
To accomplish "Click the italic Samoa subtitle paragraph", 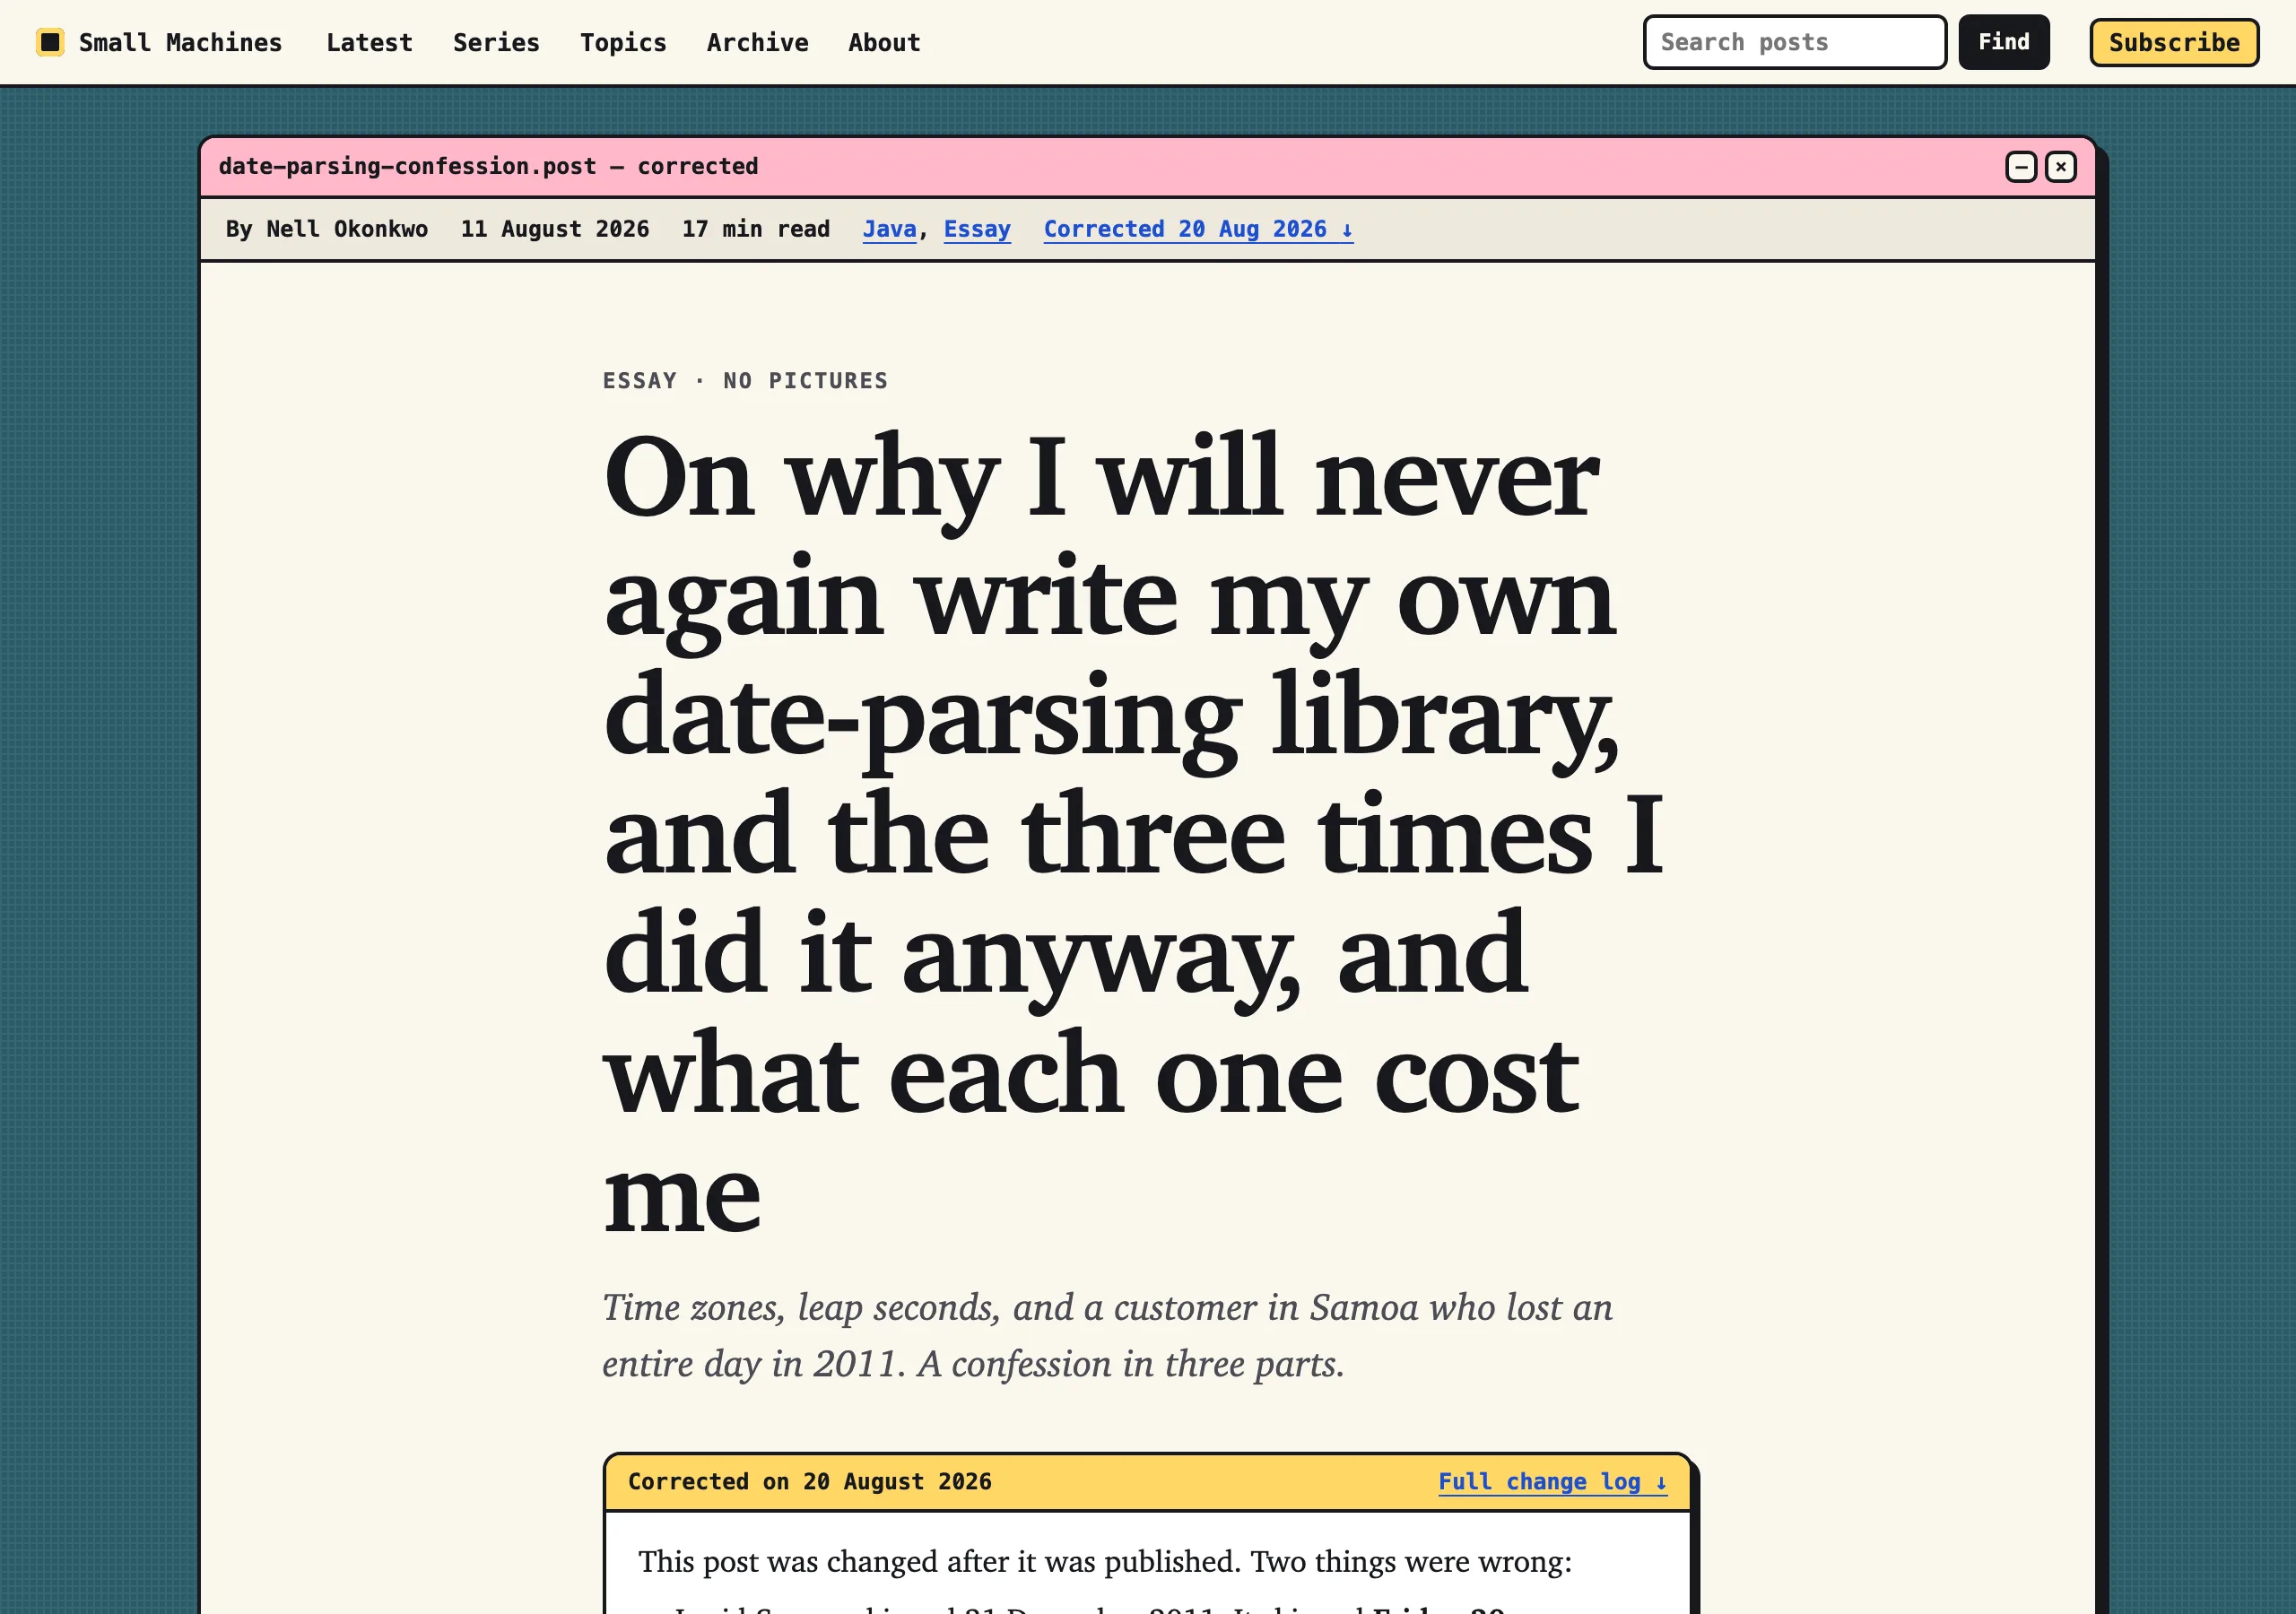I will click(1107, 1335).
